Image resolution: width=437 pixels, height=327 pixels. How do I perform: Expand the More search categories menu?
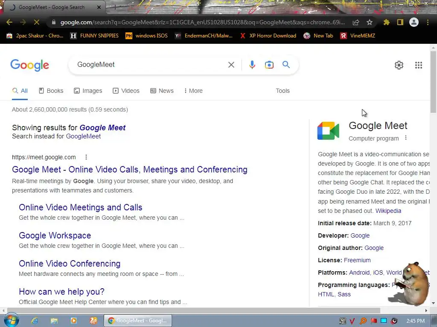(x=193, y=91)
